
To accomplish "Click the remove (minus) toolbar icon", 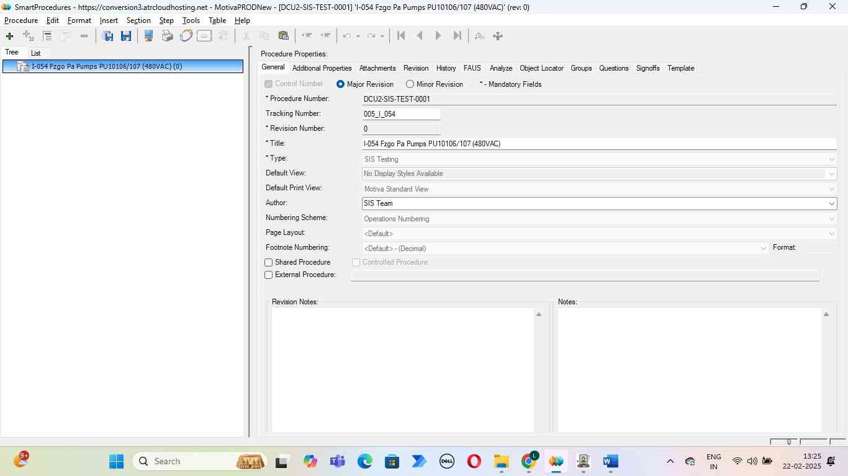I will (84, 36).
